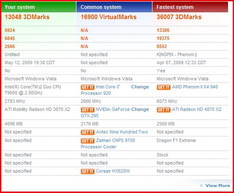Screen dimensions: 234x193
Task: Click the 19375 score value
Action: 163,38
